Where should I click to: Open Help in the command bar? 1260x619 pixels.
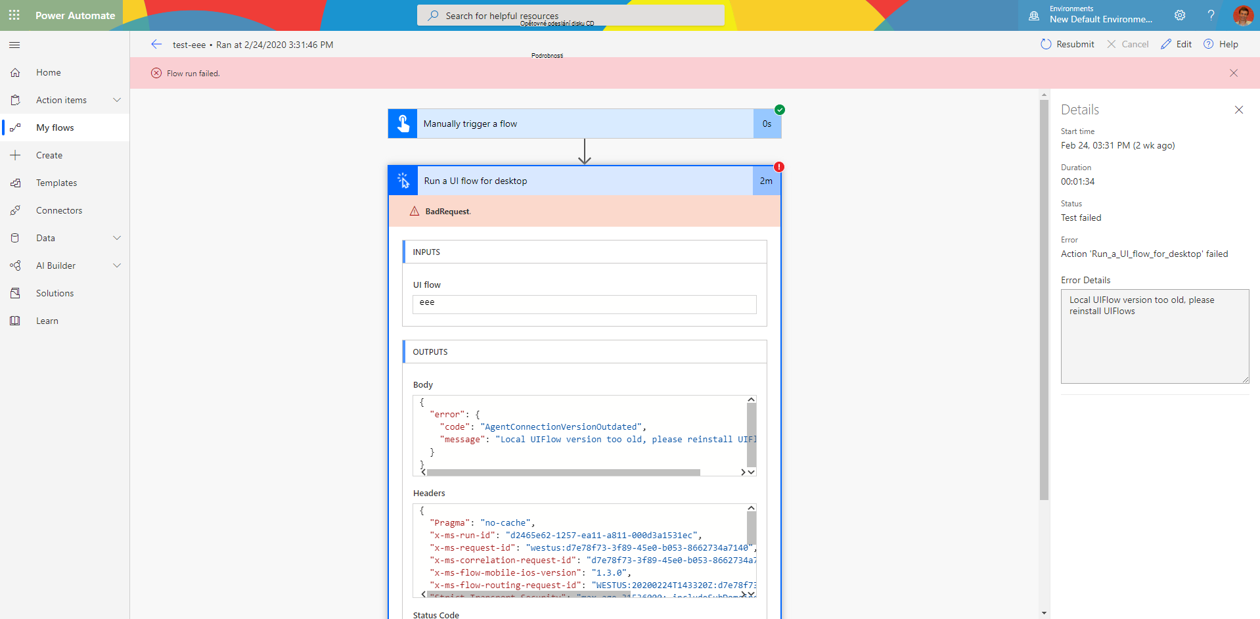pyautogui.click(x=1221, y=44)
